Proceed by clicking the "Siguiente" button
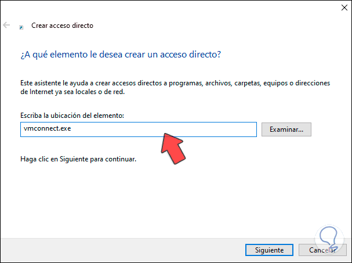 (269, 250)
